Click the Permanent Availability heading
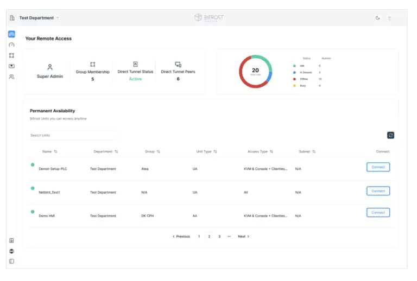This screenshot has height=281, width=417. coord(52,111)
